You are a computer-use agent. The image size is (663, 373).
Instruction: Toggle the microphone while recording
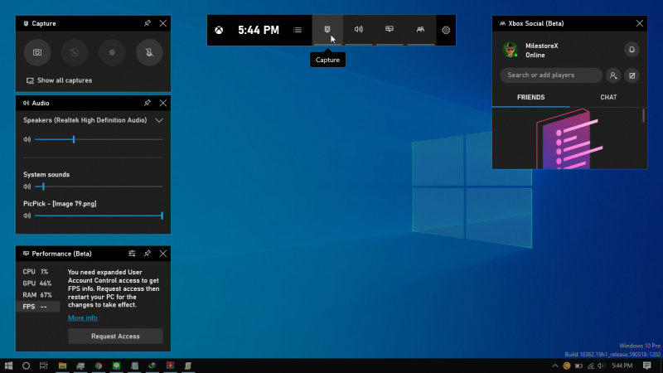coord(149,52)
